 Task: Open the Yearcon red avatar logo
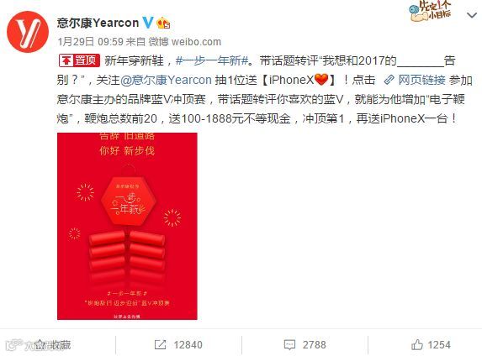(28, 32)
